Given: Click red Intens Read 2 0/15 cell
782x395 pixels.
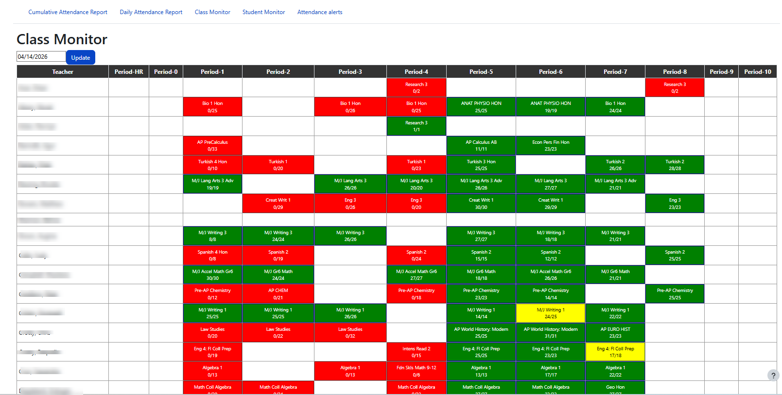Looking at the screenshot, I should pos(417,352).
